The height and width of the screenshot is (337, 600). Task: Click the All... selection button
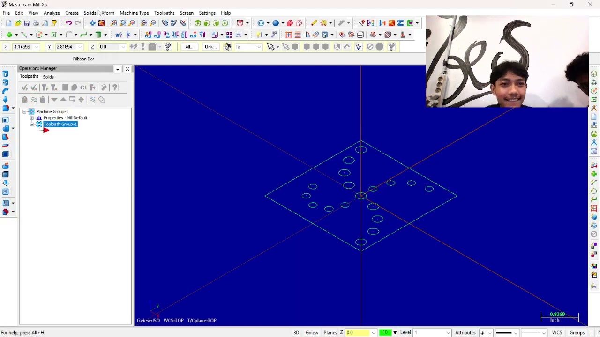pos(189,47)
